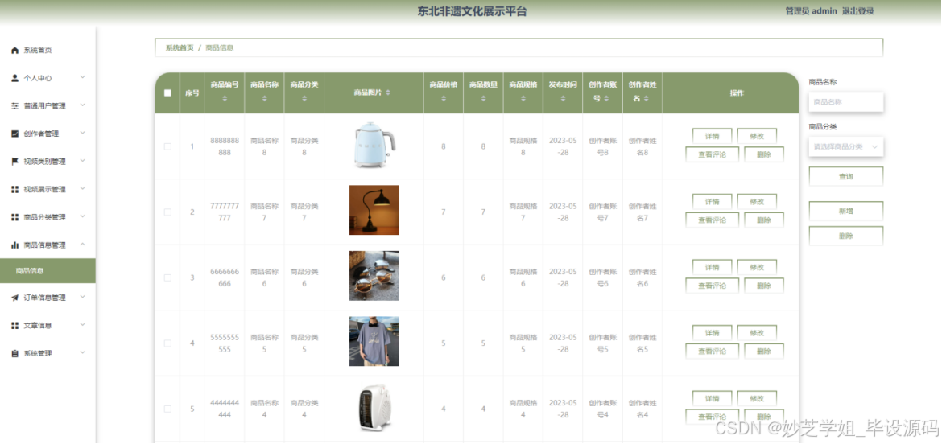
Task: Open the 请选择商品分类 dropdown
Action: 846,146
